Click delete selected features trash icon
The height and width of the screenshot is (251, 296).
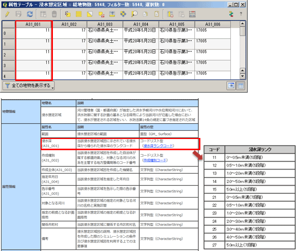[x=54, y=14]
